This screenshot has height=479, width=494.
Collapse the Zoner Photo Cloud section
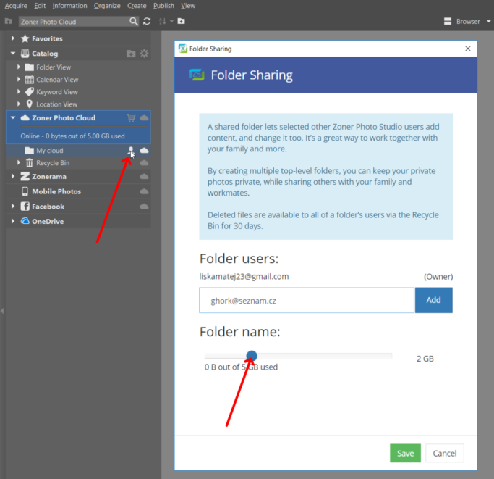(13, 118)
